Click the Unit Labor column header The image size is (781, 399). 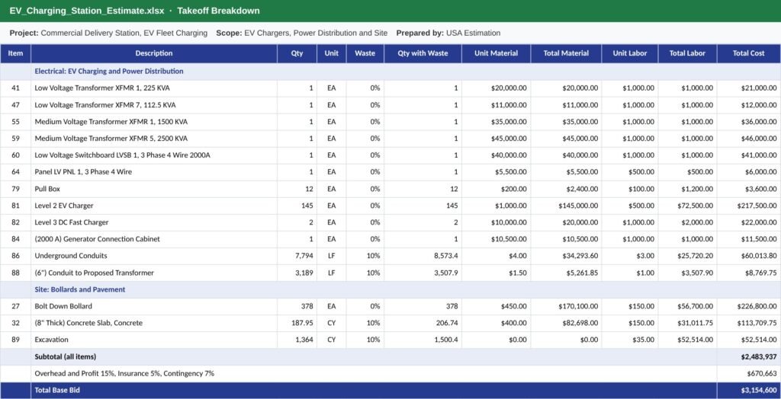tap(630, 53)
